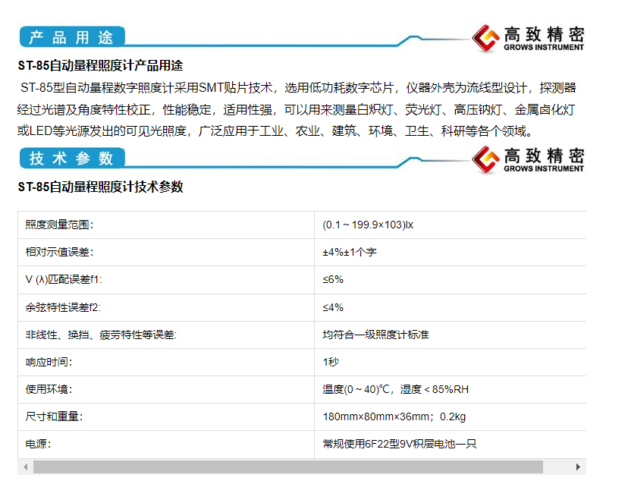
Task: Select the 技术参数 section header
Action: click(71, 159)
